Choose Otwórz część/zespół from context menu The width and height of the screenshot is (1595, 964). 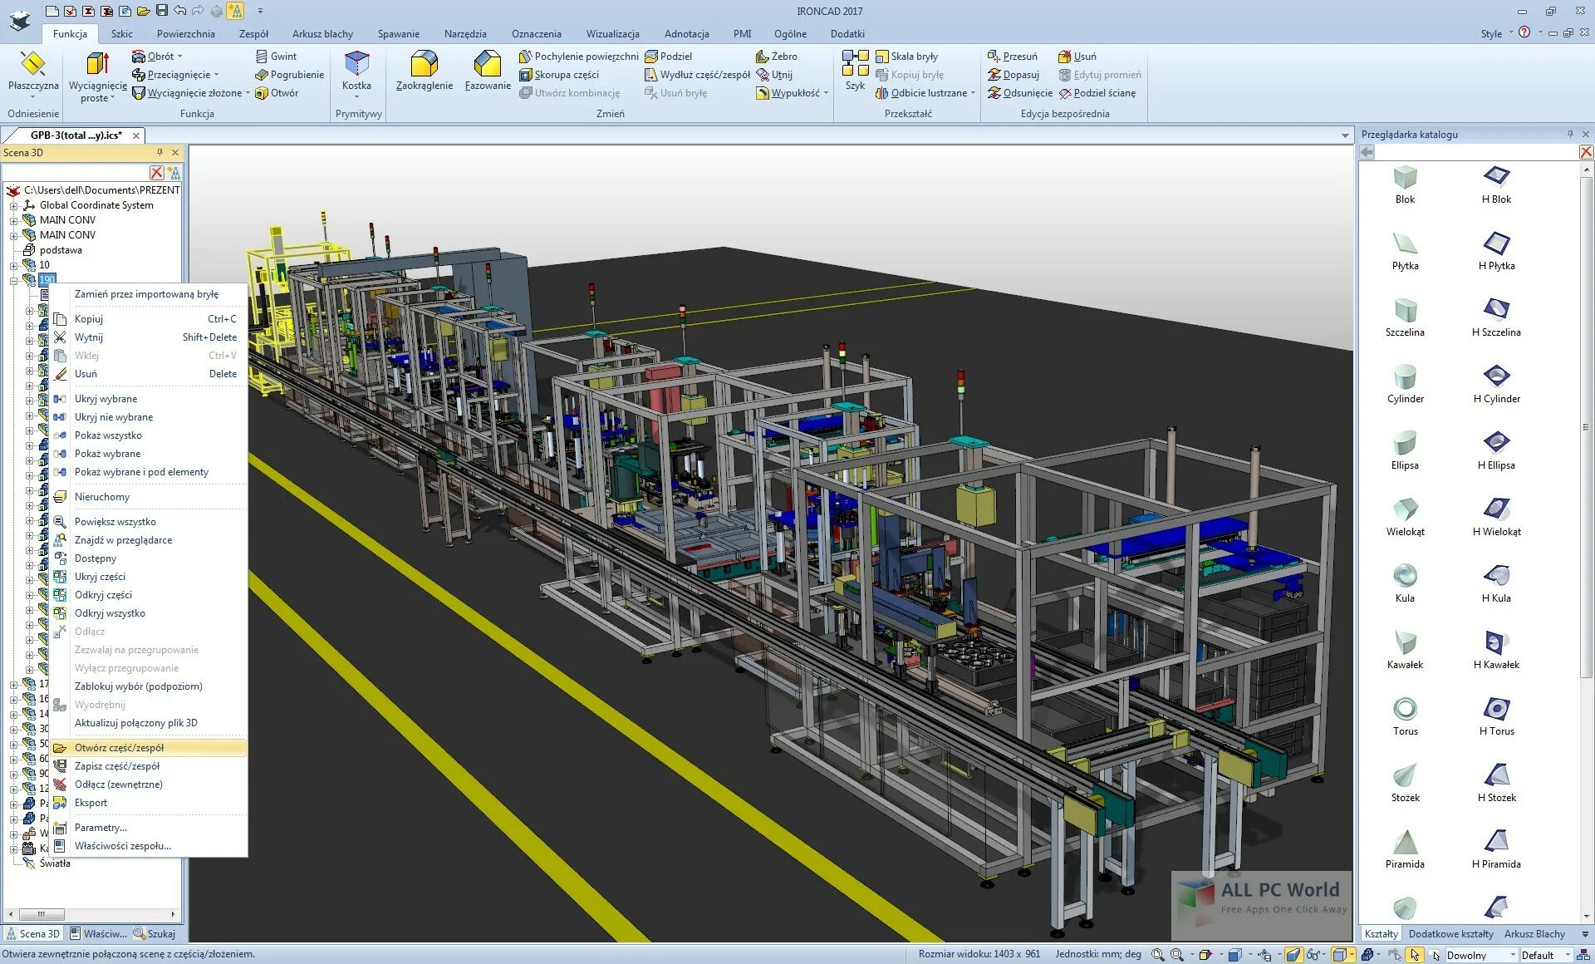click(119, 748)
